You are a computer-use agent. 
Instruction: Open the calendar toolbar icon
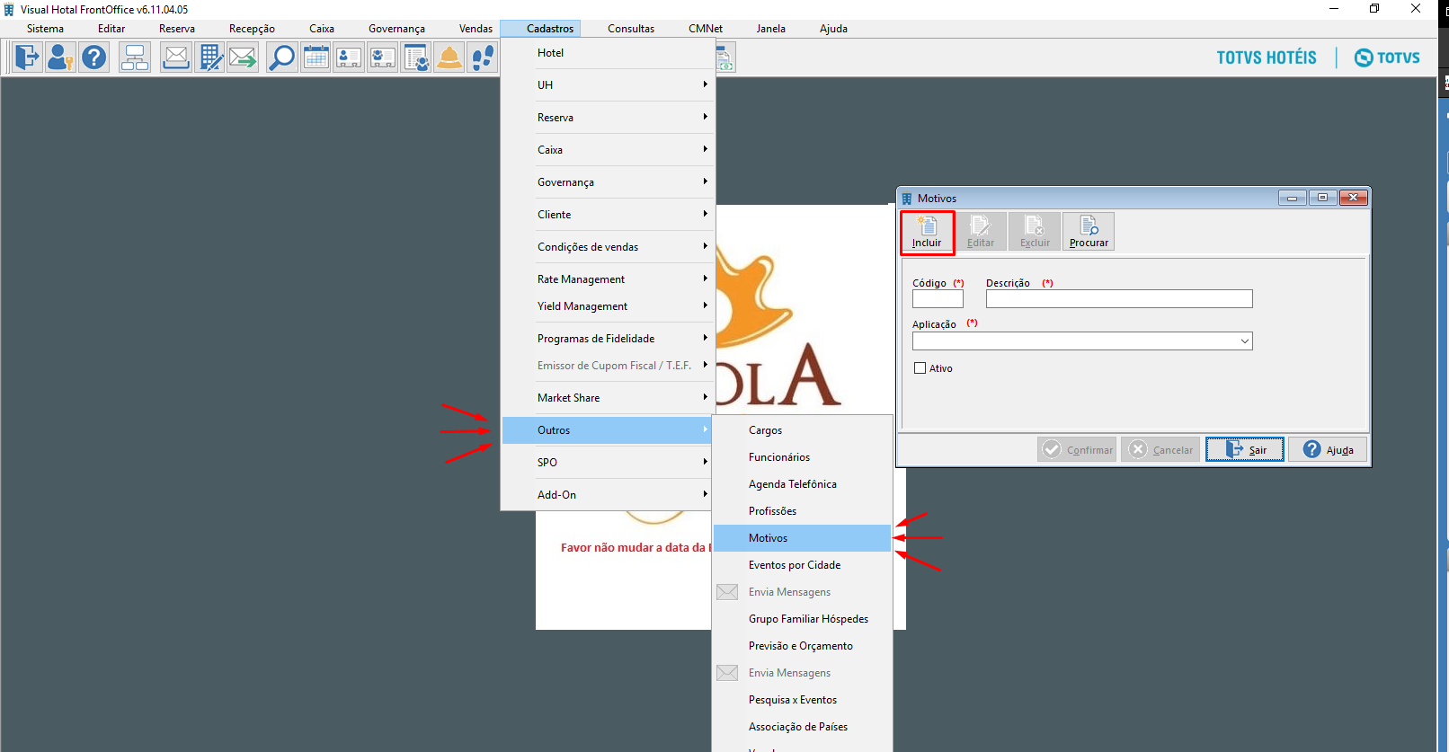(316, 58)
